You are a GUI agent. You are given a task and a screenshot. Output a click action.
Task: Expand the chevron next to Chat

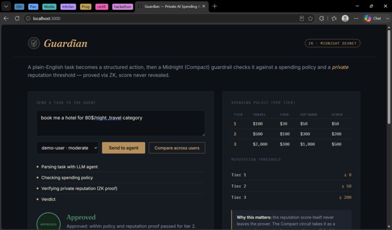(x=387, y=18)
